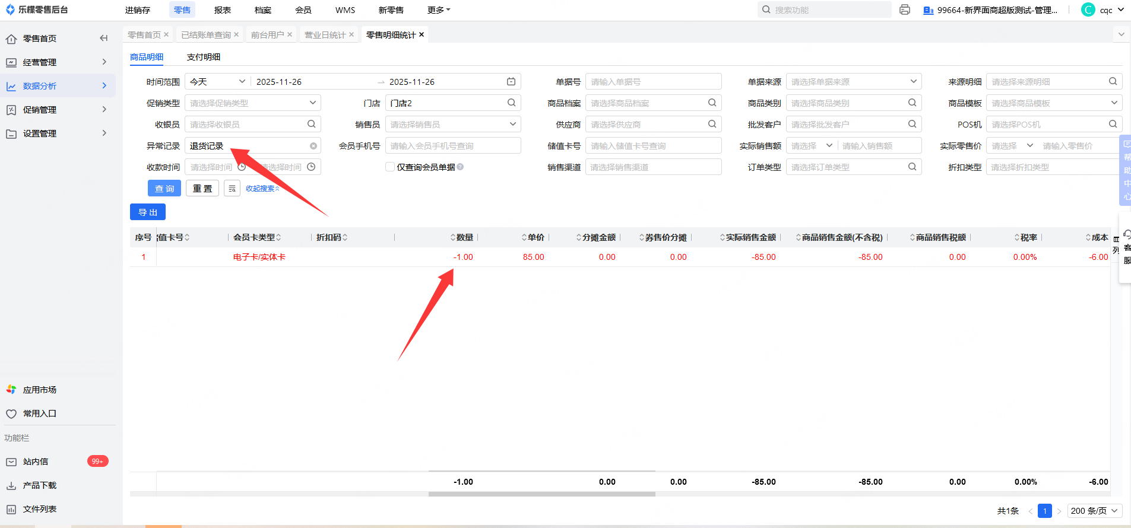Image resolution: width=1131 pixels, height=528 pixels.
Task: Click the search icon in 收银员 field
Action: pyautogui.click(x=312, y=124)
